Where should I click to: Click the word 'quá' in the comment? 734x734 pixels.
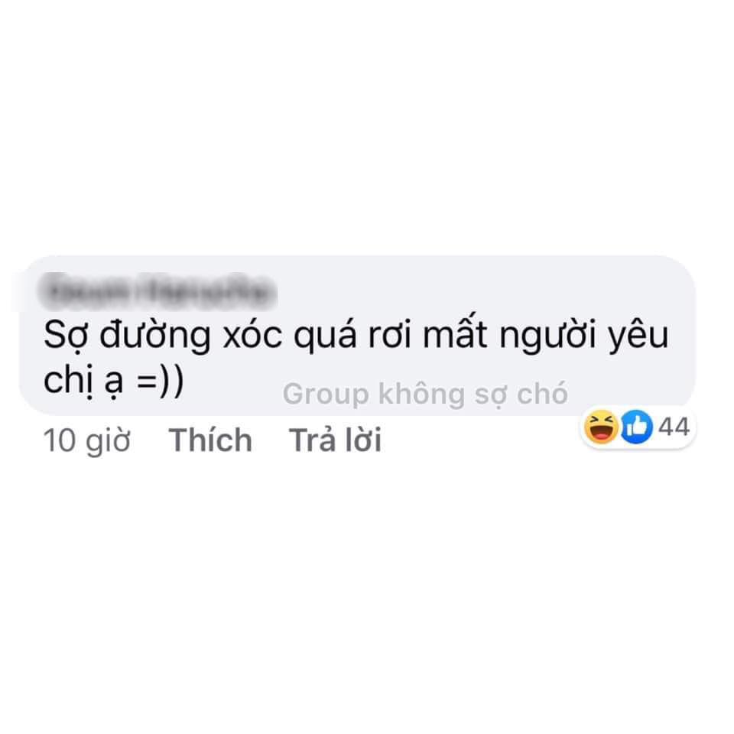click(x=326, y=335)
